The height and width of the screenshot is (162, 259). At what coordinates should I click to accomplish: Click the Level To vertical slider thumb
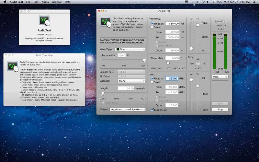(197, 86)
